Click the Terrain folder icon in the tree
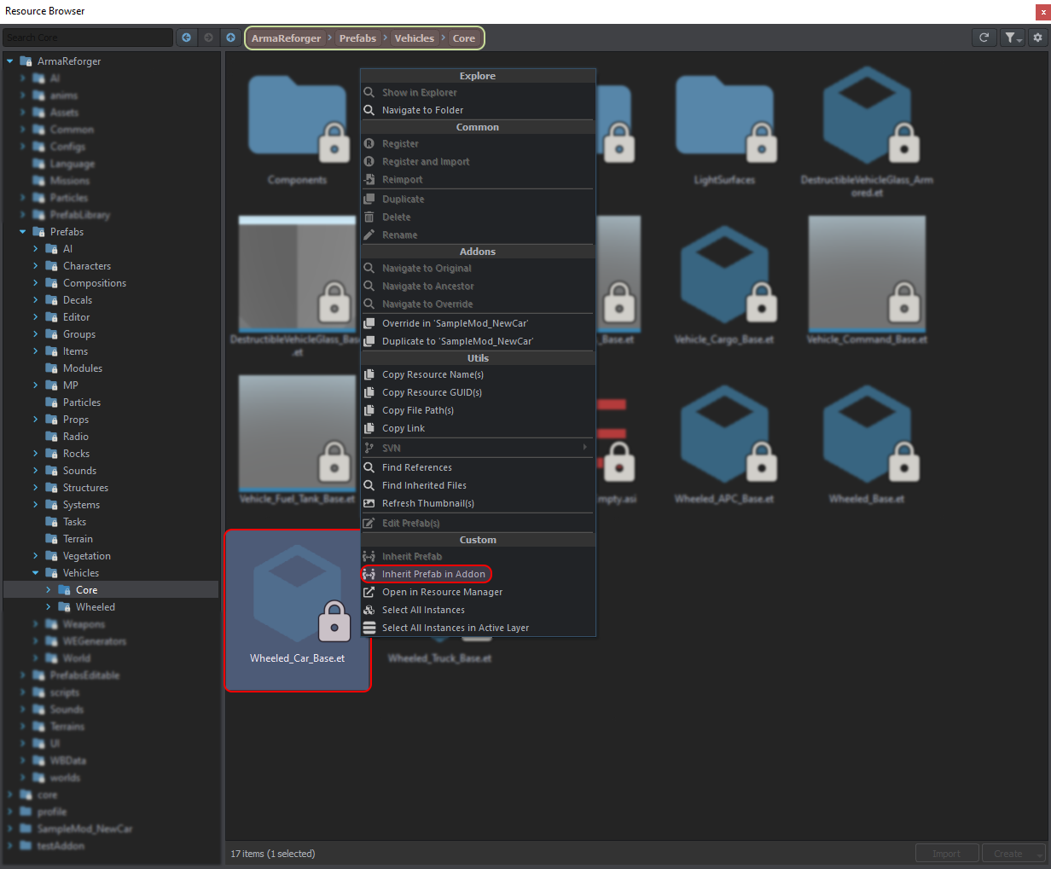This screenshot has height=869, width=1051. [x=52, y=539]
